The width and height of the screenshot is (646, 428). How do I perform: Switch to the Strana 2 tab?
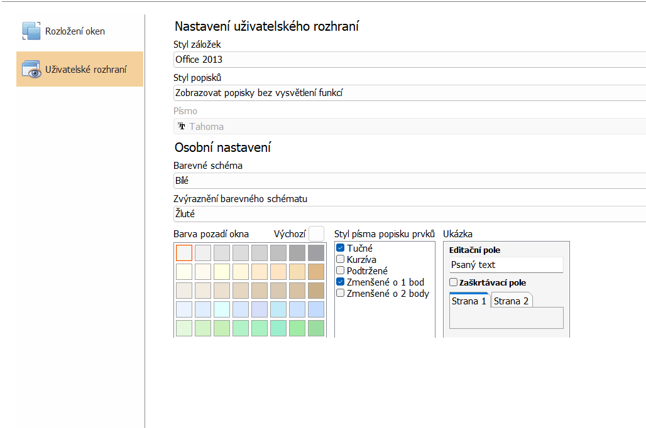pyautogui.click(x=512, y=301)
